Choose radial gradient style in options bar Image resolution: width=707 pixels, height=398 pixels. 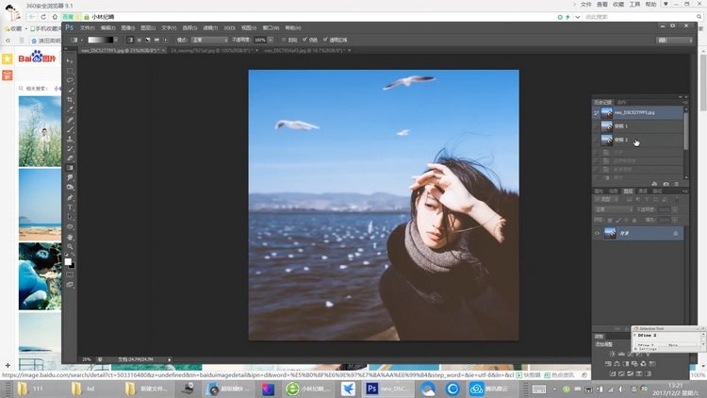pos(139,40)
